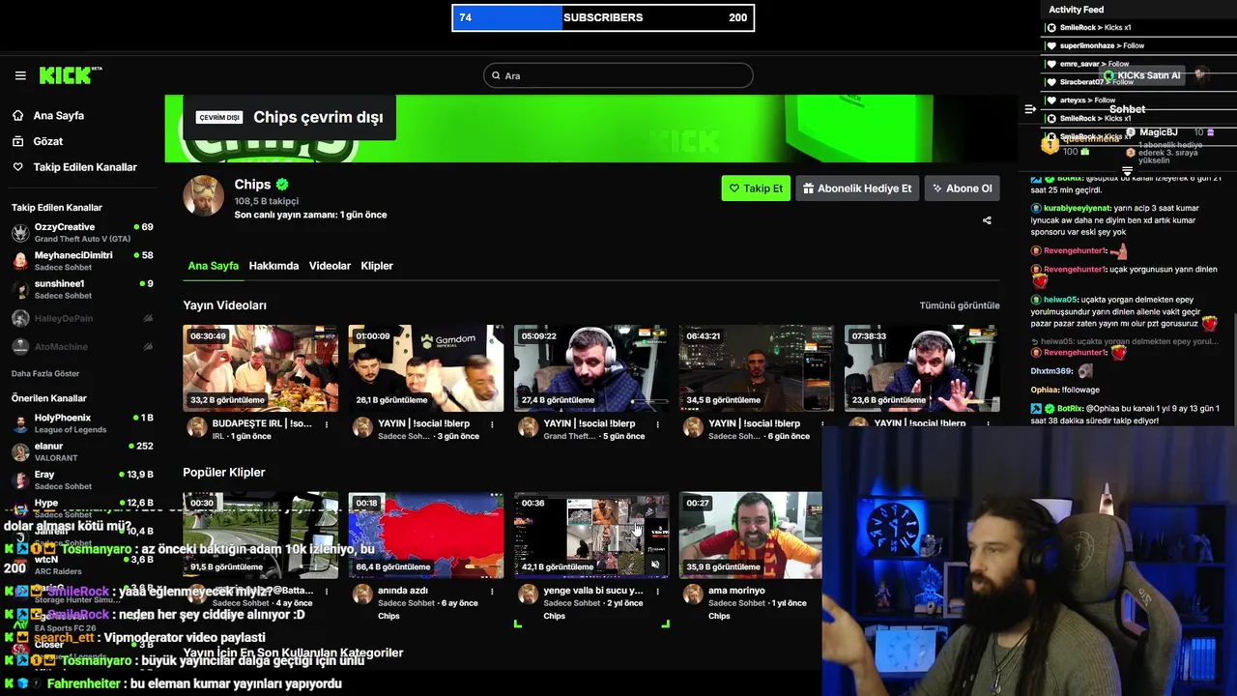Viewport: 1237px width, 696px height.
Task: Open options menu for ama morinyo clip
Action: pos(822,591)
